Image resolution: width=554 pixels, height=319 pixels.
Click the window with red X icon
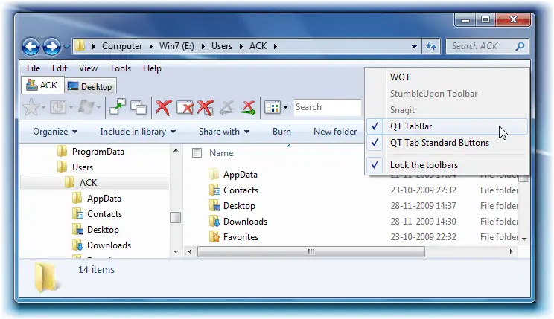[185, 108]
